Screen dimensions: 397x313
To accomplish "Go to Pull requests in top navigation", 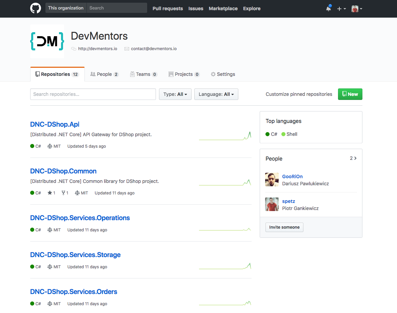I will (x=167, y=8).
